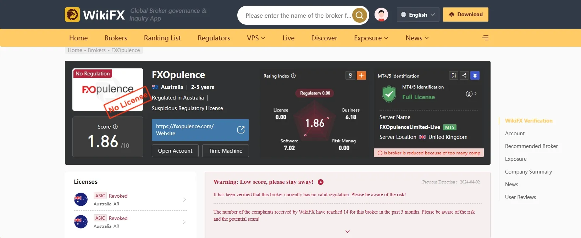Click the search magnifier icon
581x238 pixels.
(359, 15)
